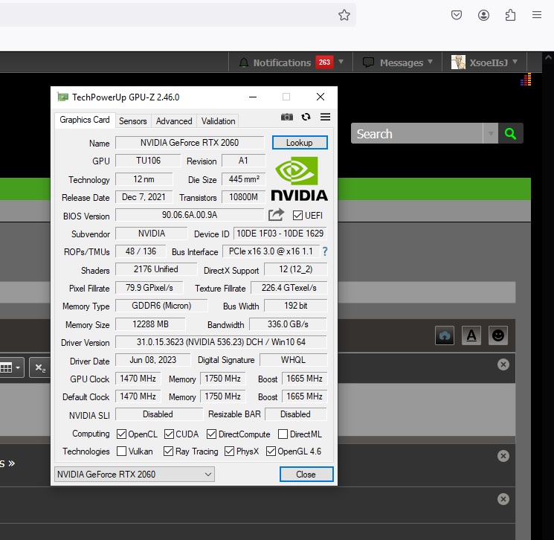Toggle the Vulkan checkbox
This screenshot has width=554, height=540.
point(121,451)
